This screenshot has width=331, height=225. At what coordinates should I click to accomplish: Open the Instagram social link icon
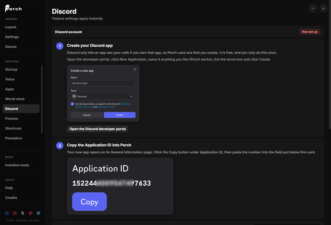pyautogui.click(x=15, y=213)
